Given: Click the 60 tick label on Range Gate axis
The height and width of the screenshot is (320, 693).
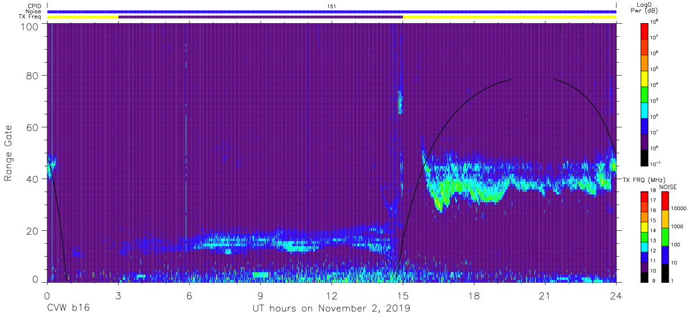Looking at the screenshot, I should tap(33, 128).
